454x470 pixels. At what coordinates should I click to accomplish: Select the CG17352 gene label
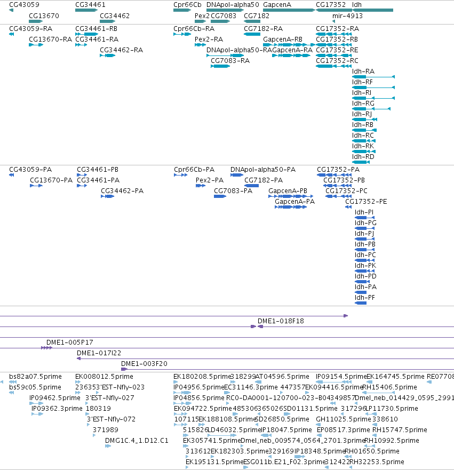331,5
